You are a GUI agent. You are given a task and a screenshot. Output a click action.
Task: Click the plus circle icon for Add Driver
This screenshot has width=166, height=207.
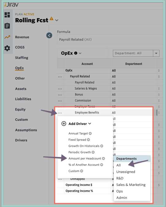pyautogui.click(x=64, y=124)
